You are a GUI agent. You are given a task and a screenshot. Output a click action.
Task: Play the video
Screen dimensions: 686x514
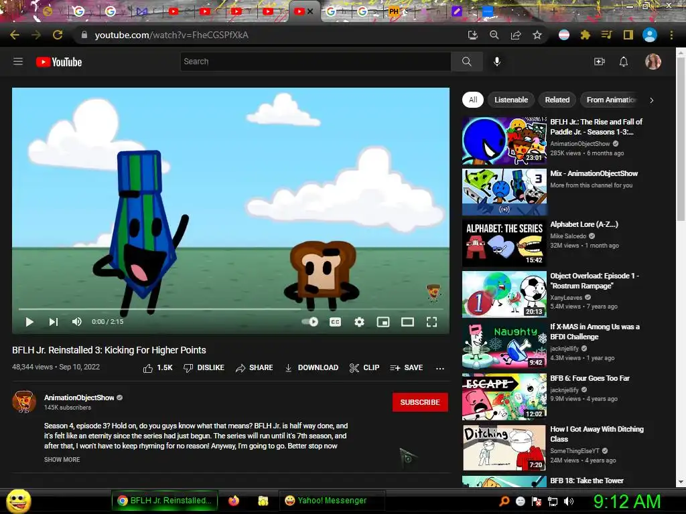[29, 322]
